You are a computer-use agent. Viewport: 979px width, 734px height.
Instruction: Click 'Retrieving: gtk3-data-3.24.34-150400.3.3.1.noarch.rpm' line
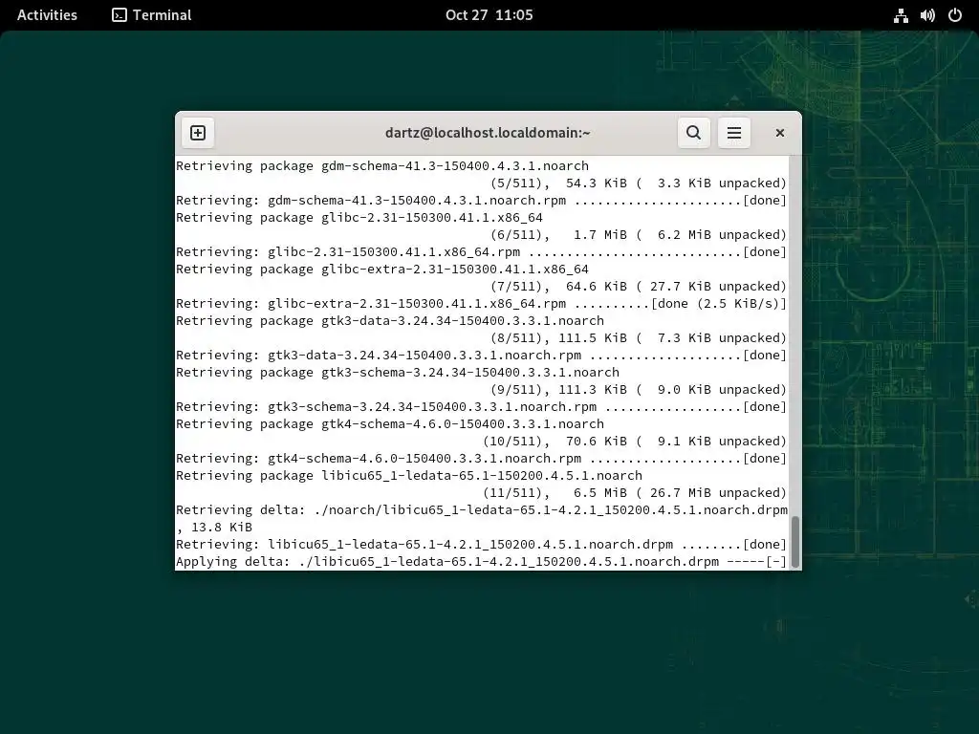tap(482, 356)
